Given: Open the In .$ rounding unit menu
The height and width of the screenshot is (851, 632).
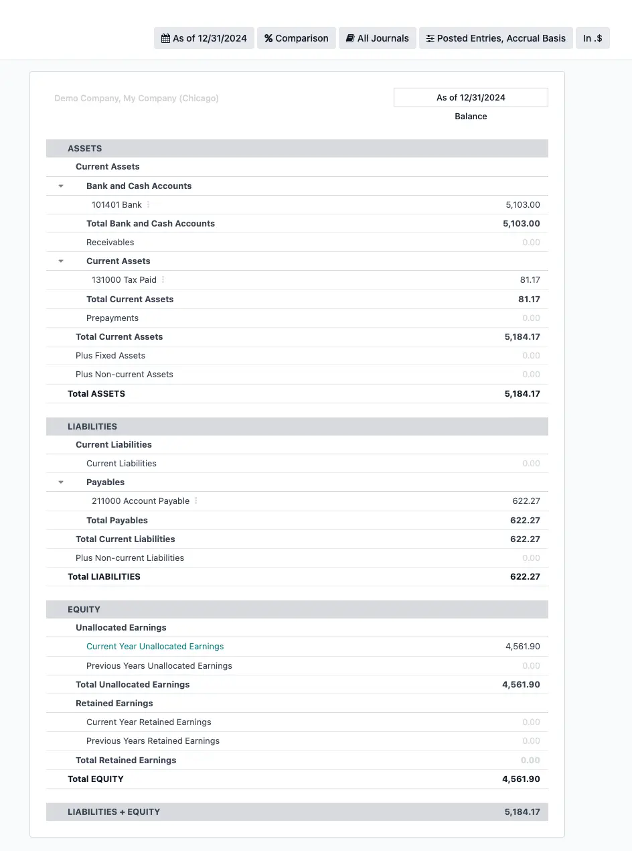Looking at the screenshot, I should point(592,38).
